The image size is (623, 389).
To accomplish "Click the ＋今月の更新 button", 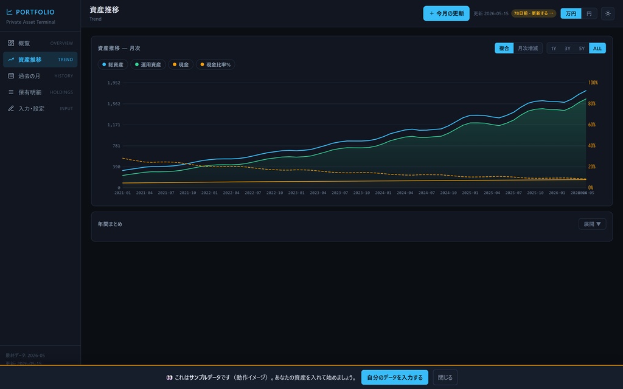I will [x=446, y=13].
